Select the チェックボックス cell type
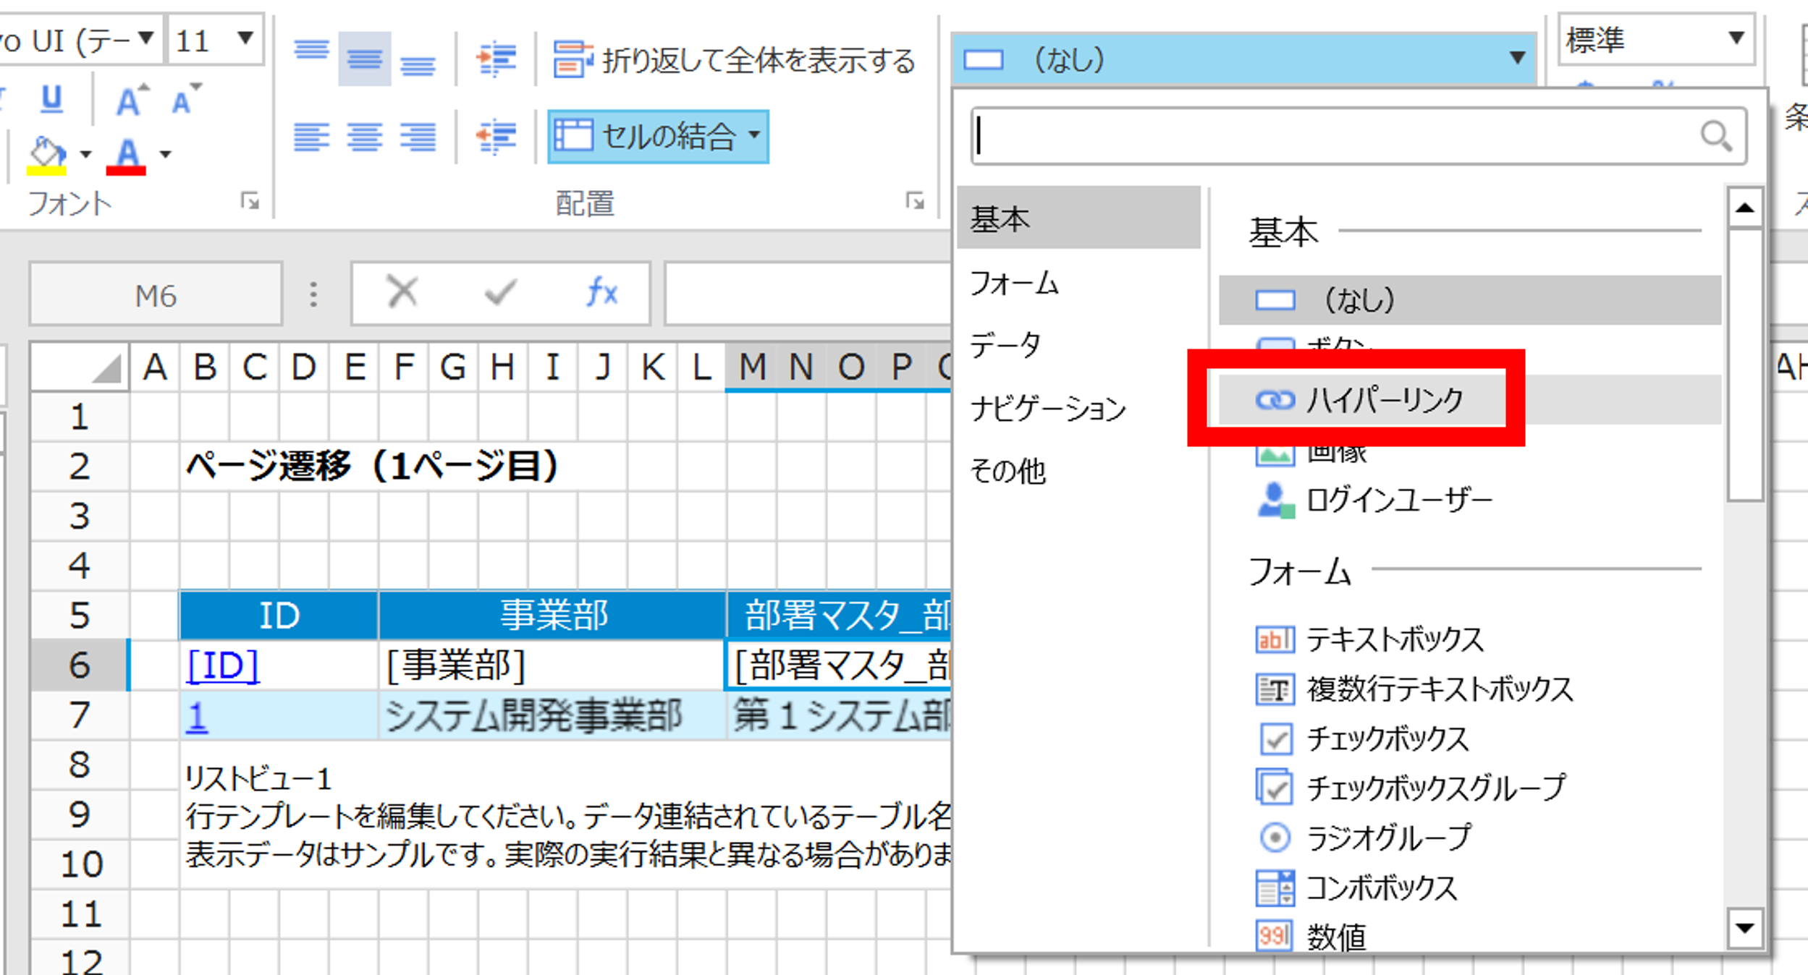This screenshot has height=975, width=1808. tap(1386, 738)
